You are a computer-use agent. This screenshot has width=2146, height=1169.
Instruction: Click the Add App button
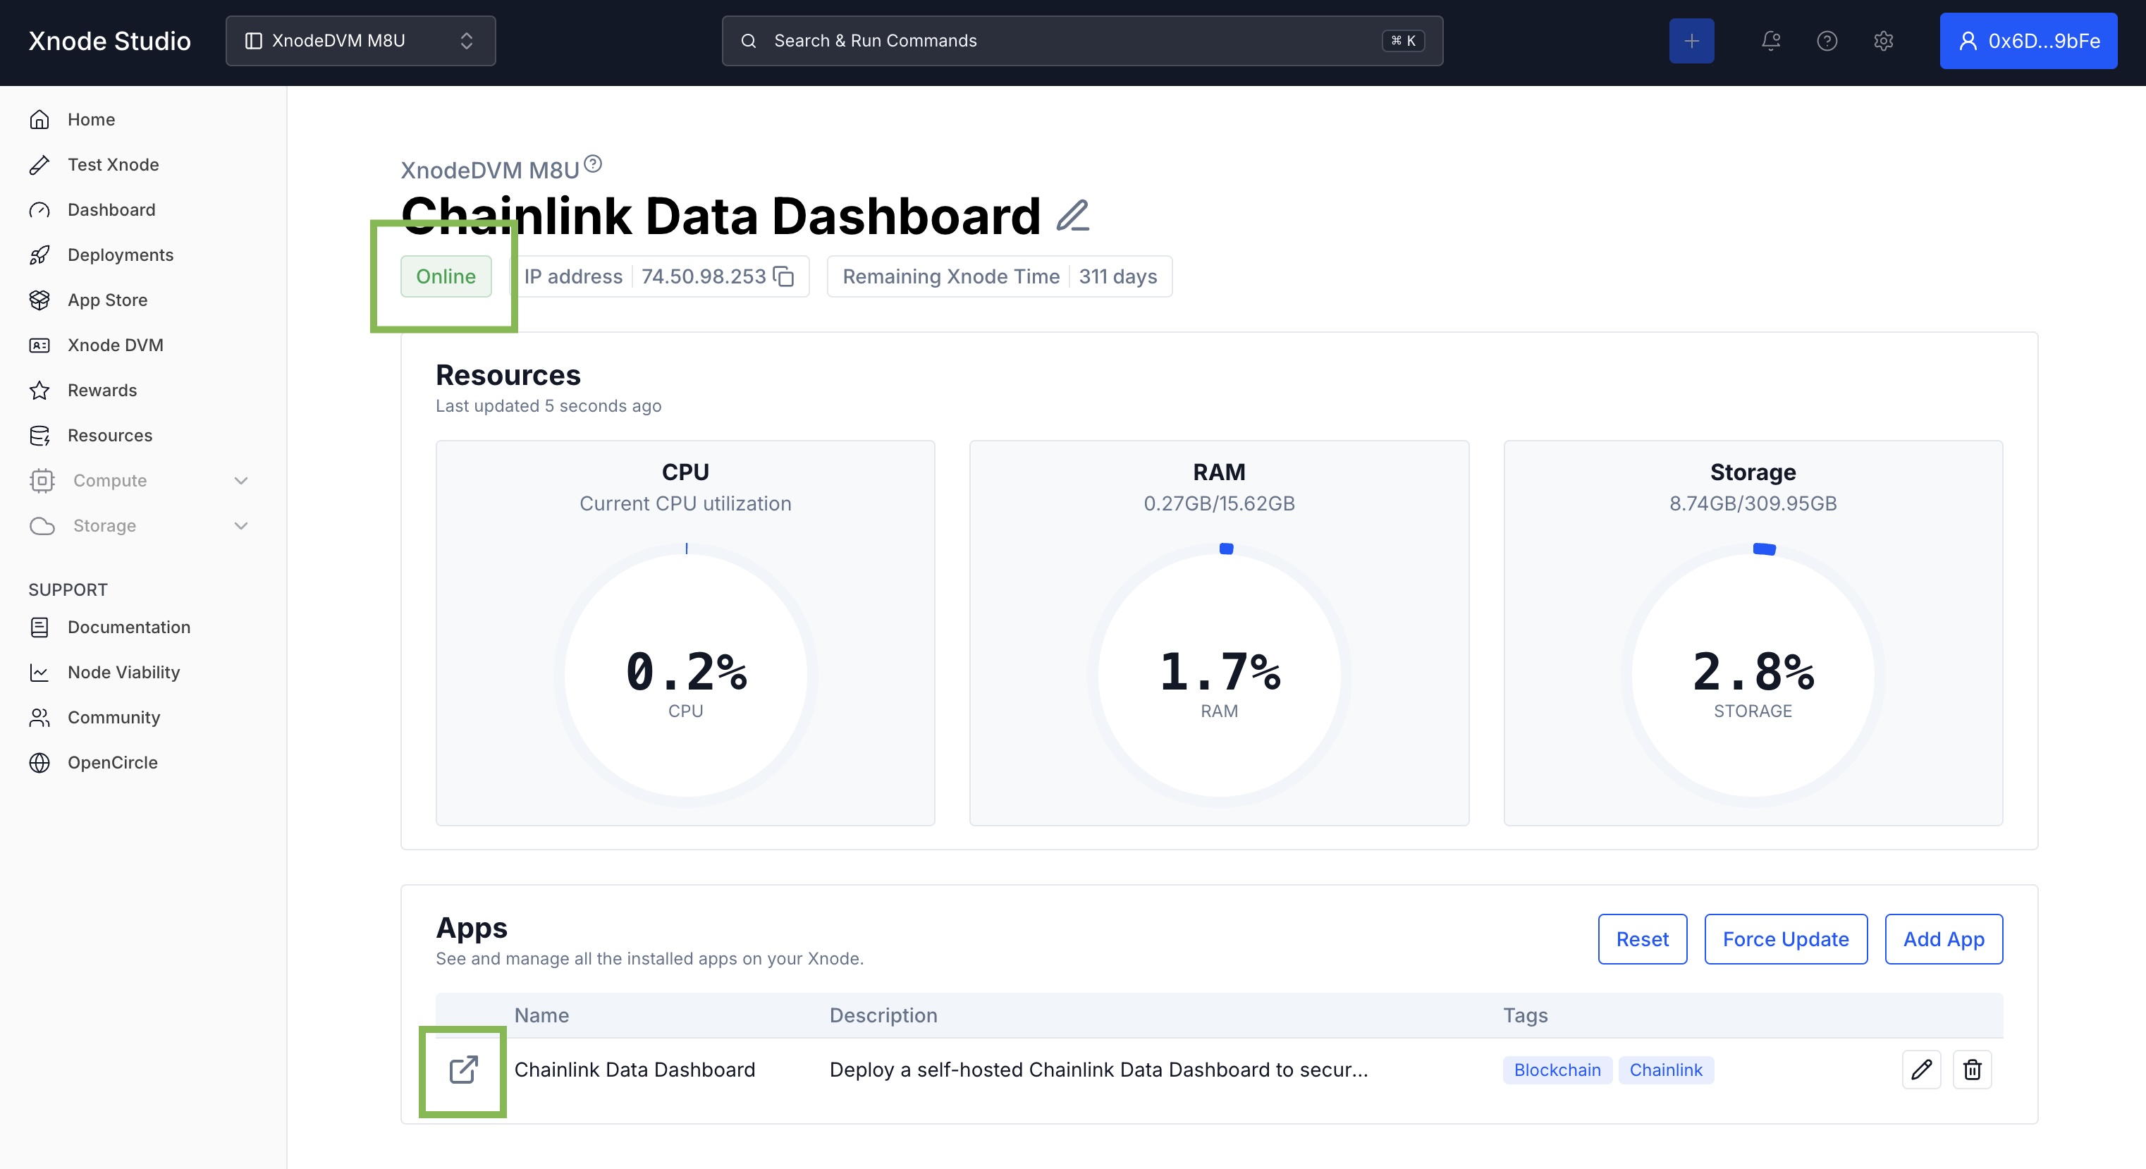coord(1943,939)
